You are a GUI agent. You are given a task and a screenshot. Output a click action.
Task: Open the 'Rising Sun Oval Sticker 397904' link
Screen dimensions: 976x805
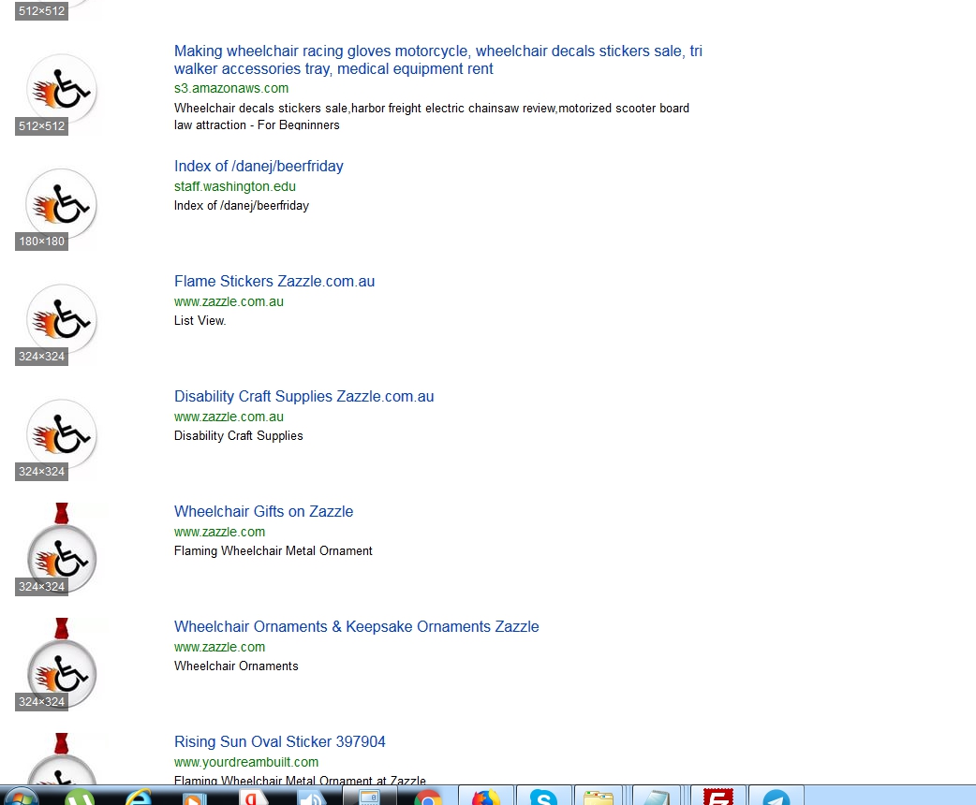pos(279,741)
